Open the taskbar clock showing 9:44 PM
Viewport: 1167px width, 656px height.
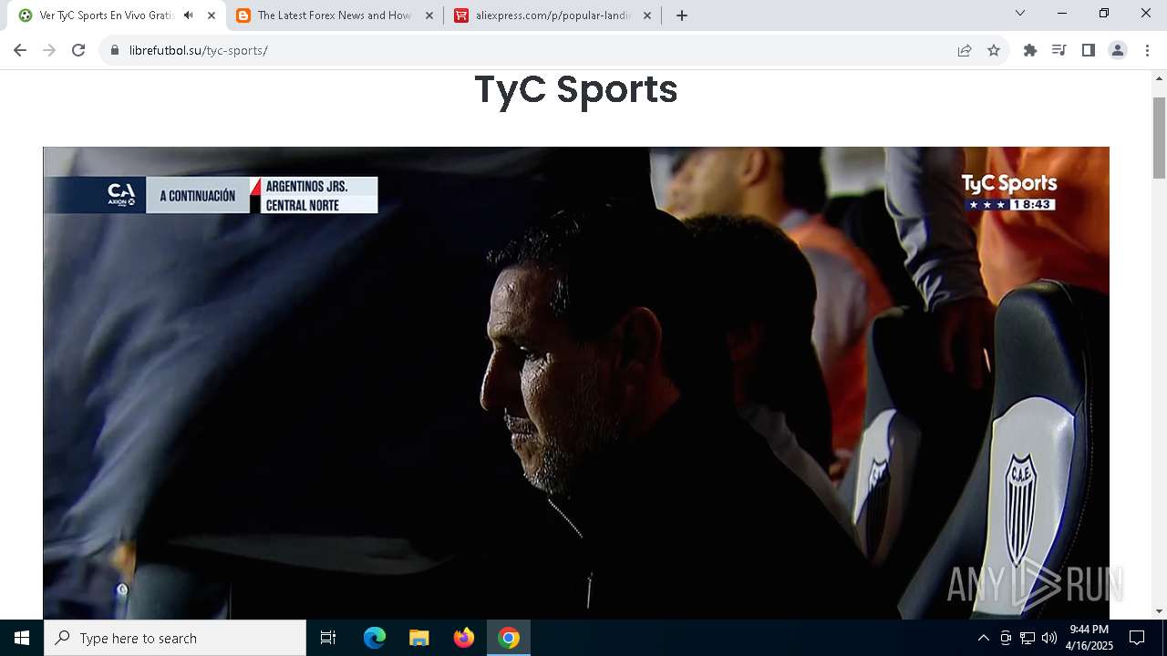[x=1090, y=638]
